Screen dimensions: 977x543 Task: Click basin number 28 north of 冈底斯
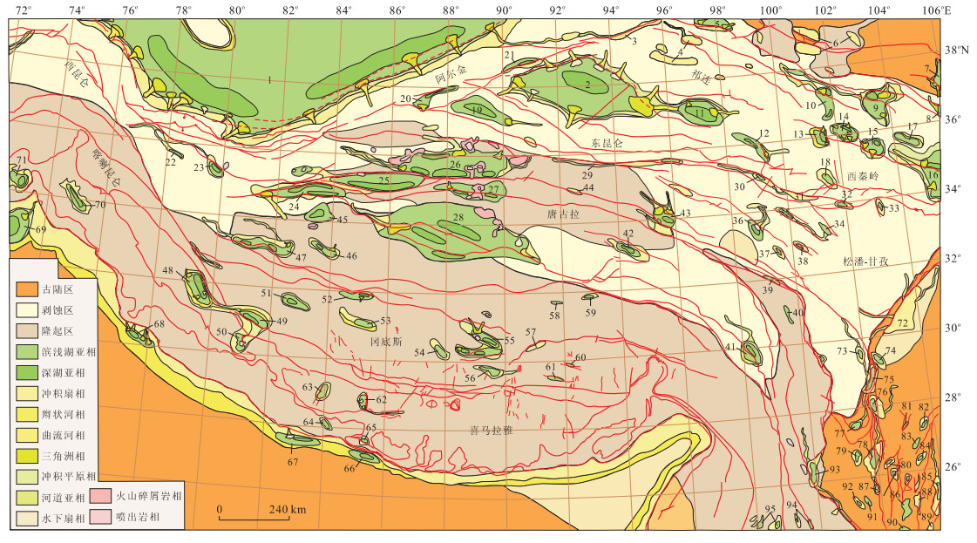[458, 217]
